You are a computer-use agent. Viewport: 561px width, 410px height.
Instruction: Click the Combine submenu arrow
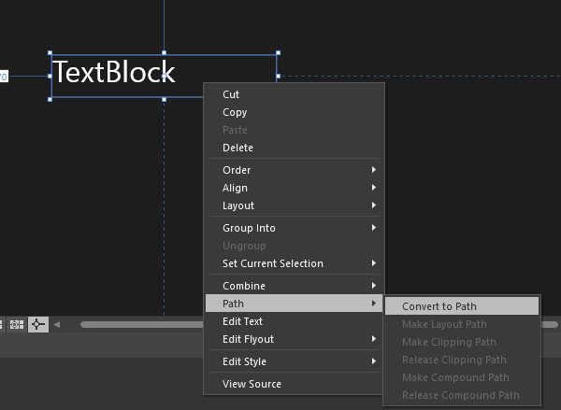pos(373,285)
